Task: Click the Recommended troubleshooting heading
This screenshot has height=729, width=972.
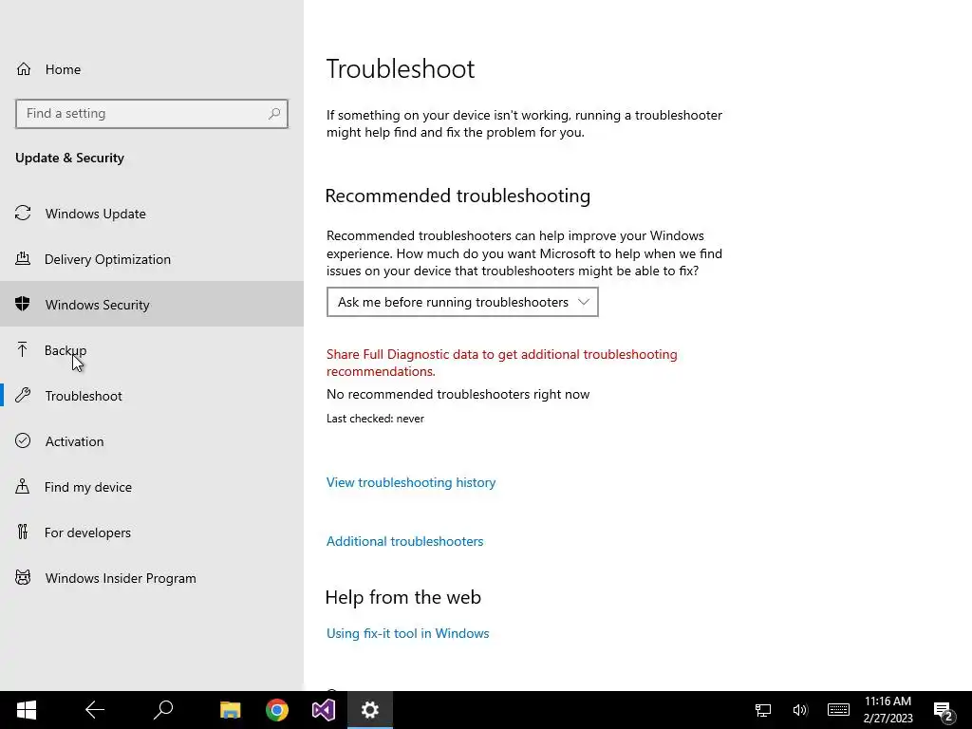Action: pyautogui.click(x=458, y=196)
